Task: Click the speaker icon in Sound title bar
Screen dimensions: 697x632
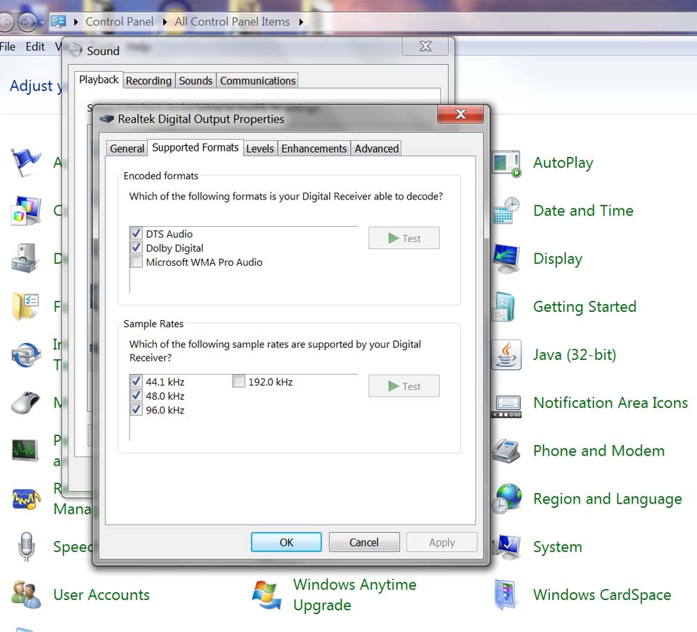Action: [75, 50]
